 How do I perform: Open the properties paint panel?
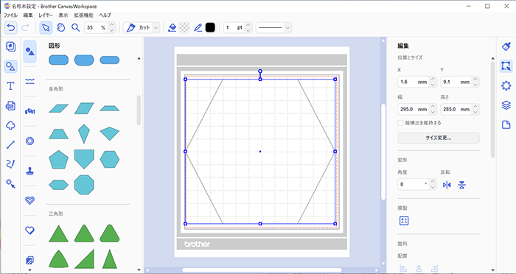[506, 46]
